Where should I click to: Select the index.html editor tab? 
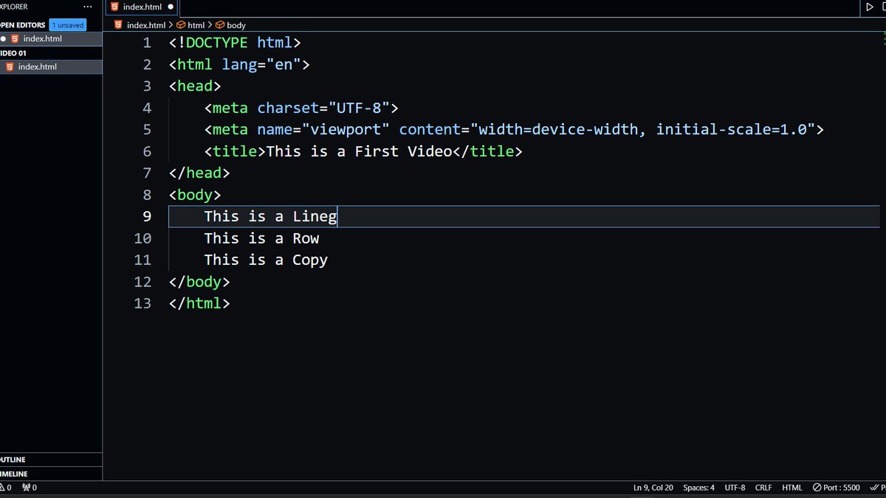tap(142, 7)
